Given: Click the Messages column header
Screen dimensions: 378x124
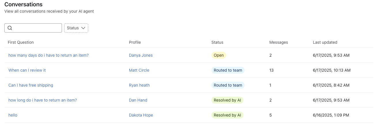Looking at the screenshot, I should coord(279,42).
